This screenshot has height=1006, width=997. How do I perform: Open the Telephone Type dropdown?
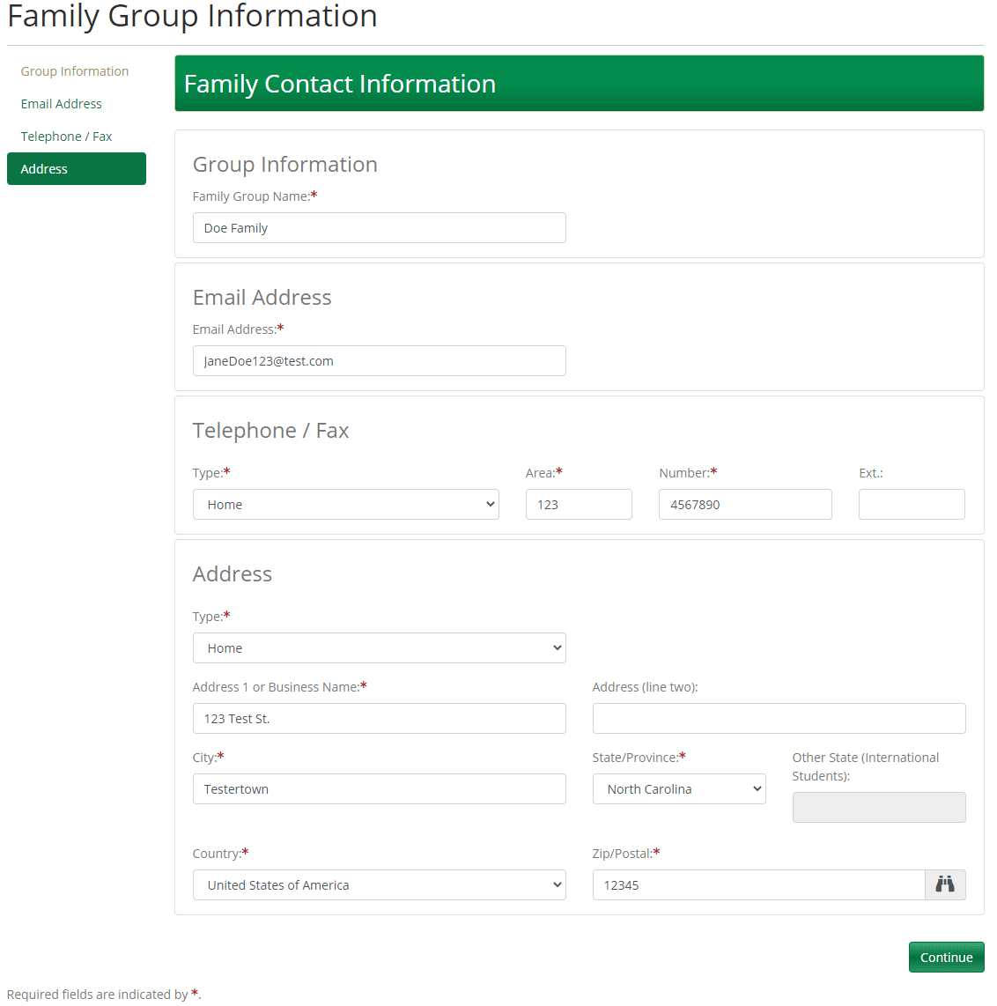click(345, 505)
